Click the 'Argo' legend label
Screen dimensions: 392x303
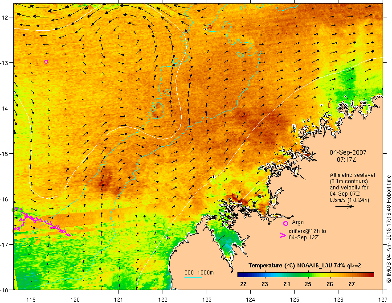pyautogui.click(x=298, y=222)
